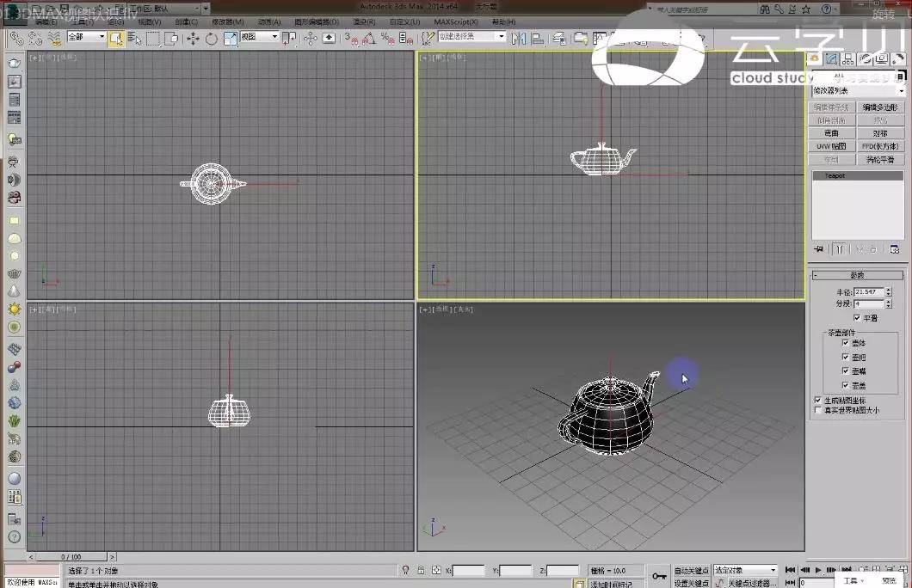912x588 pixels.
Task: Click the UVW 贴图 modifier button
Action: pos(832,146)
